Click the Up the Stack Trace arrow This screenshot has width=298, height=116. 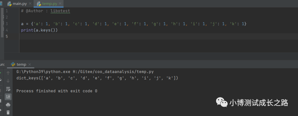[x=8, y=73]
